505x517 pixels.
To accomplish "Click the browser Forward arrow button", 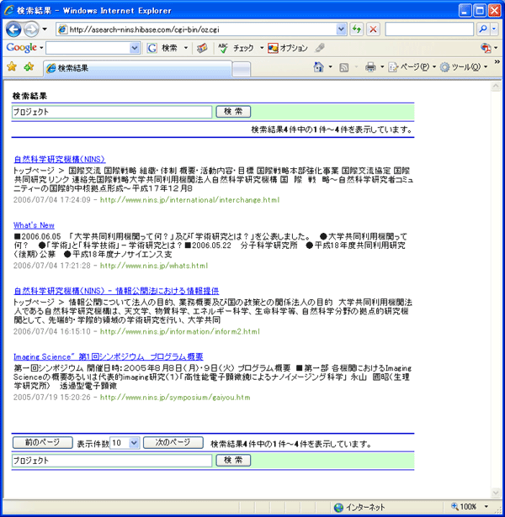I will point(31,29).
